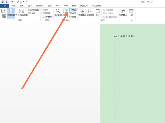Open Switch Windows dropdown (切换窗口)
Viewport: 165px width, 123px height.
coord(123,13)
